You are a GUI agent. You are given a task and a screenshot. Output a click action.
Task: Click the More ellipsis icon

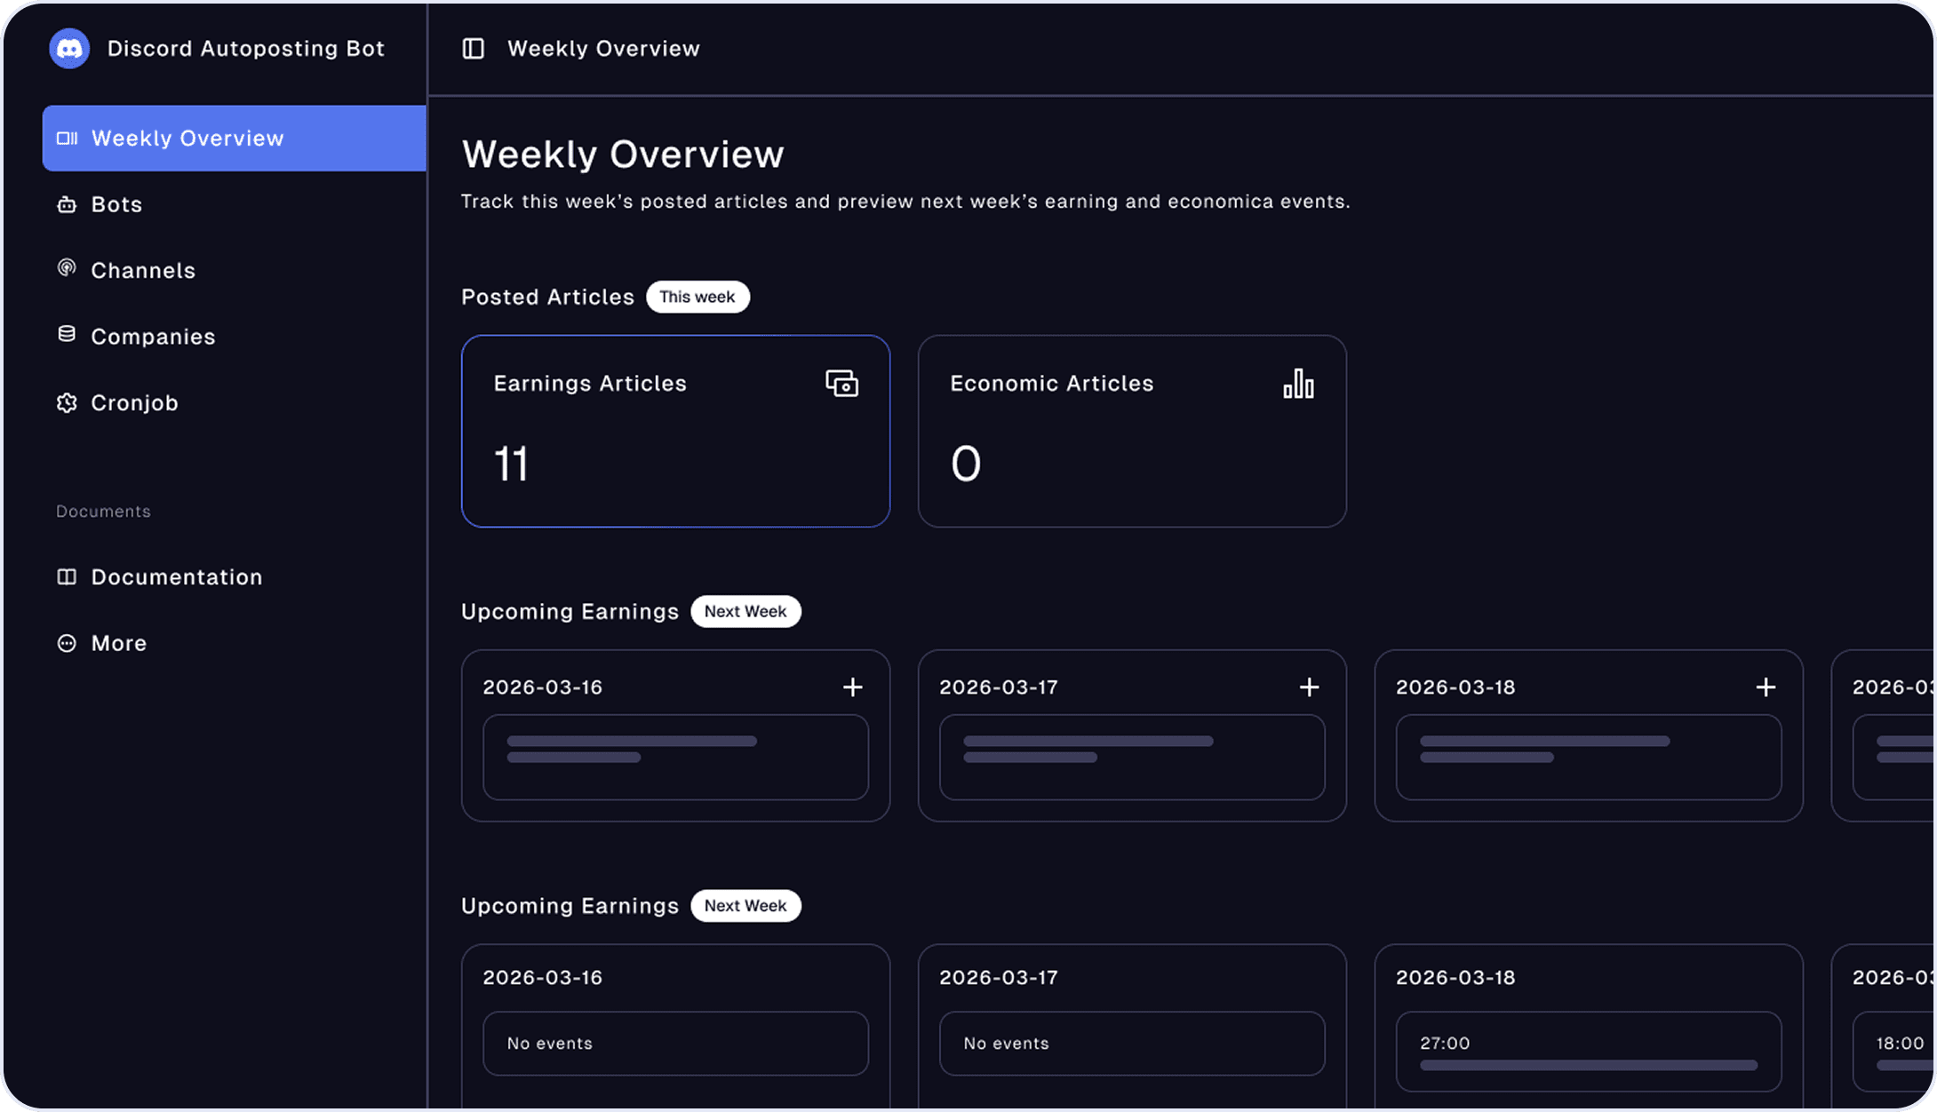67,643
